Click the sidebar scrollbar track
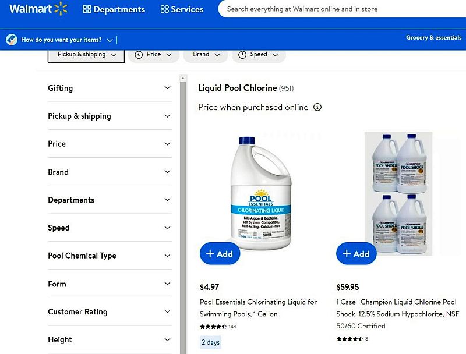 tap(183, 217)
